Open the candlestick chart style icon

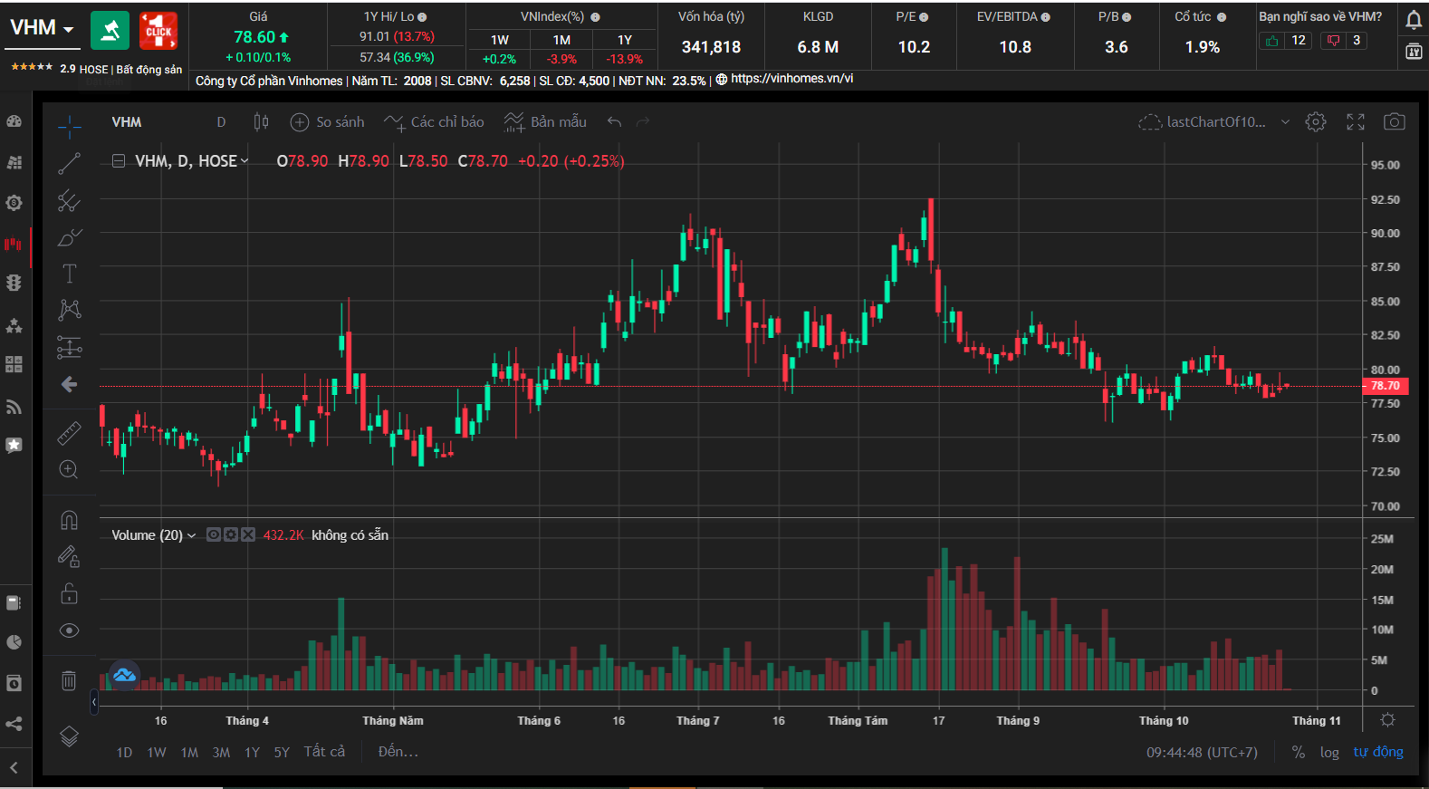(261, 121)
